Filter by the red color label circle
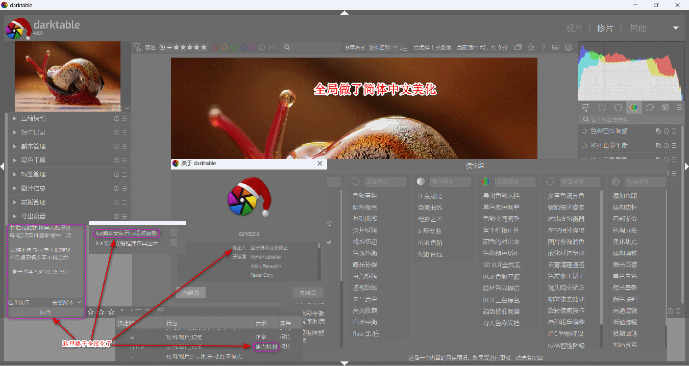This screenshot has width=689, height=366. [215, 47]
